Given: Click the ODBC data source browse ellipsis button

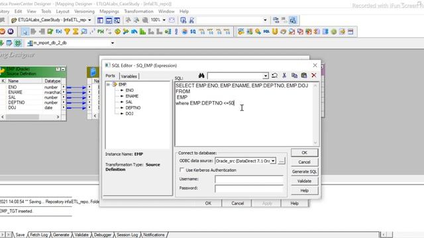Looking at the screenshot, I should coord(282,161).
